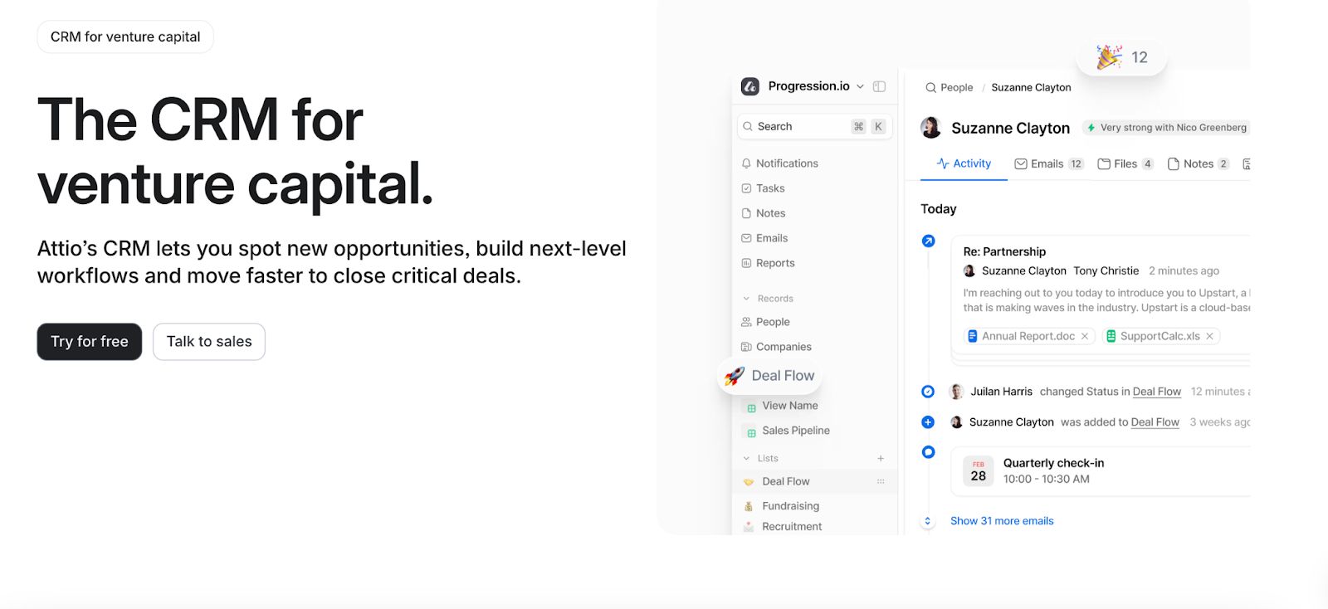Image resolution: width=1328 pixels, height=609 pixels.
Task: Remove the SupportCalc.xls attachment
Action: pos(1210,336)
